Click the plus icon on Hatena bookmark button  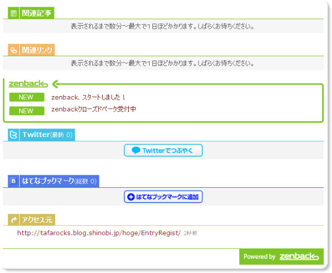[131, 197]
